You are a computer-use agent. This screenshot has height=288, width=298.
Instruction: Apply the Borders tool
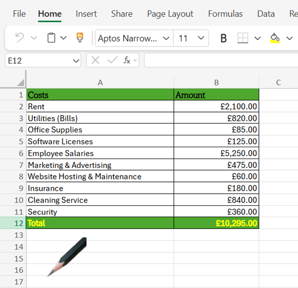click(243, 38)
